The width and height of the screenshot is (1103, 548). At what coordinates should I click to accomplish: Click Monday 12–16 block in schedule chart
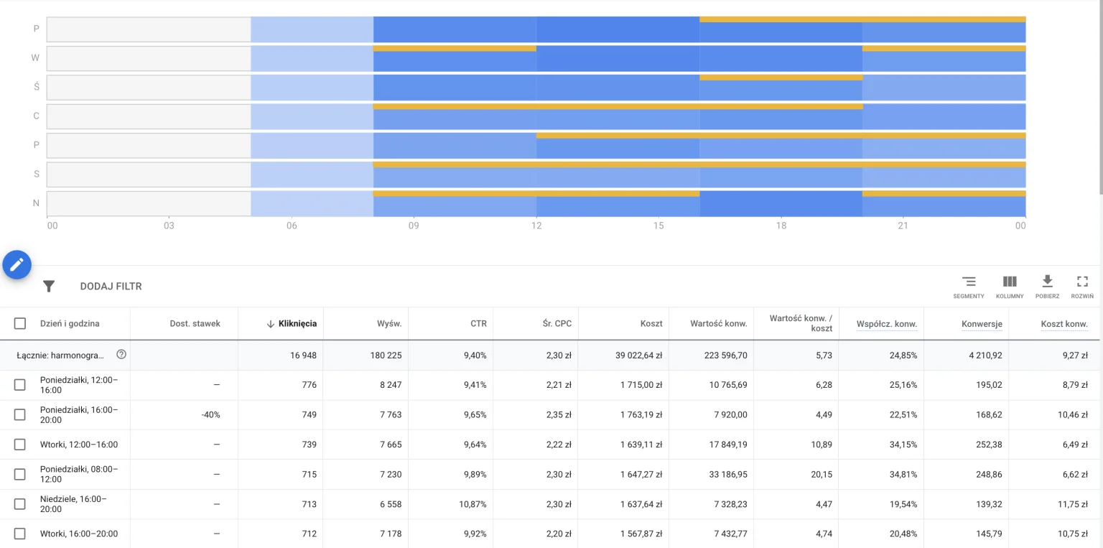[618, 30]
